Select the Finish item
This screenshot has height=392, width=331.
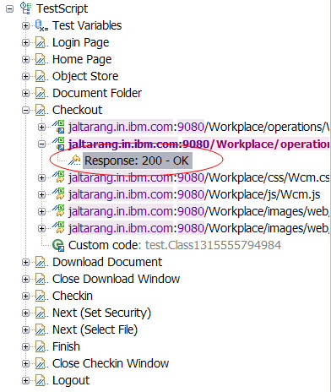(66, 346)
